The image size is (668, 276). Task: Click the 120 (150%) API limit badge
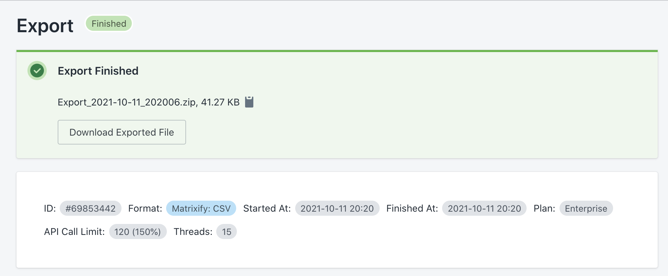tap(138, 231)
